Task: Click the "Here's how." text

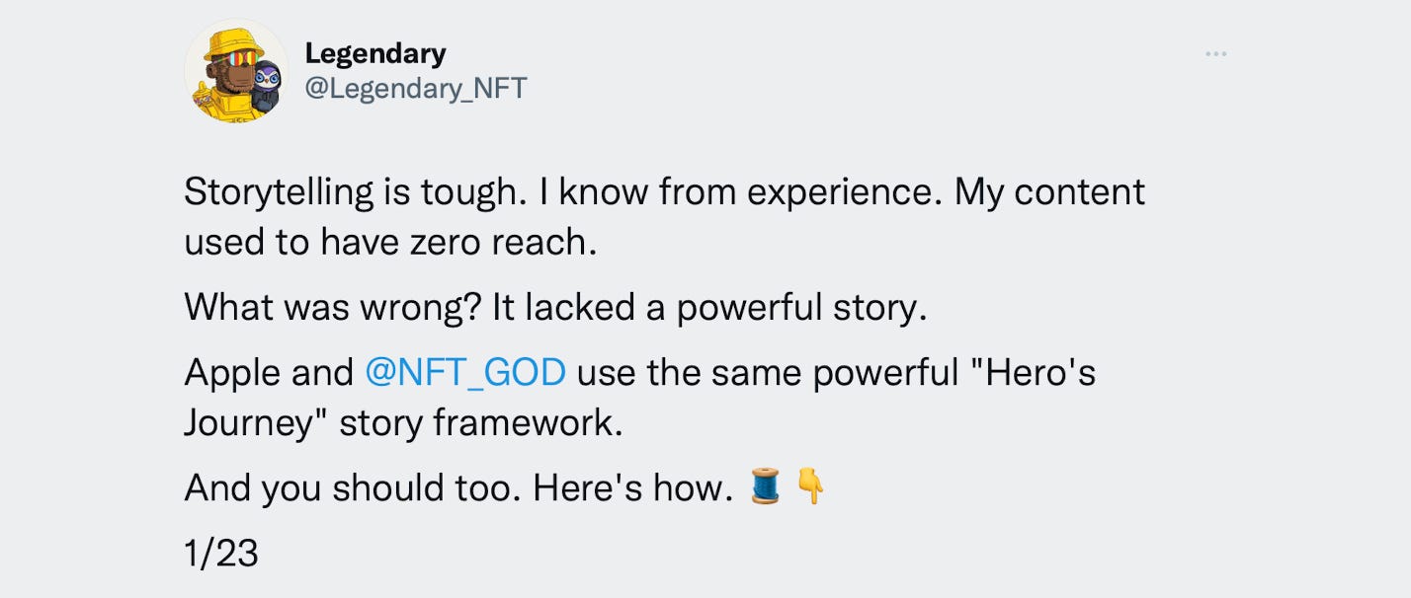Action: [630, 488]
